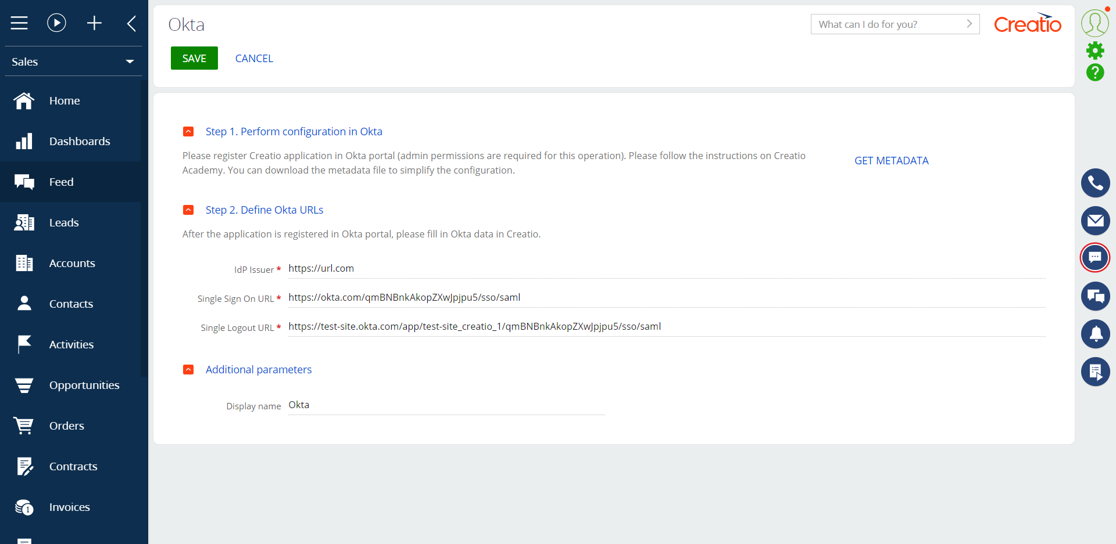The height and width of the screenshot is (544, 1116).
Task: Open the Accounts section
Action: click(24, 262)
